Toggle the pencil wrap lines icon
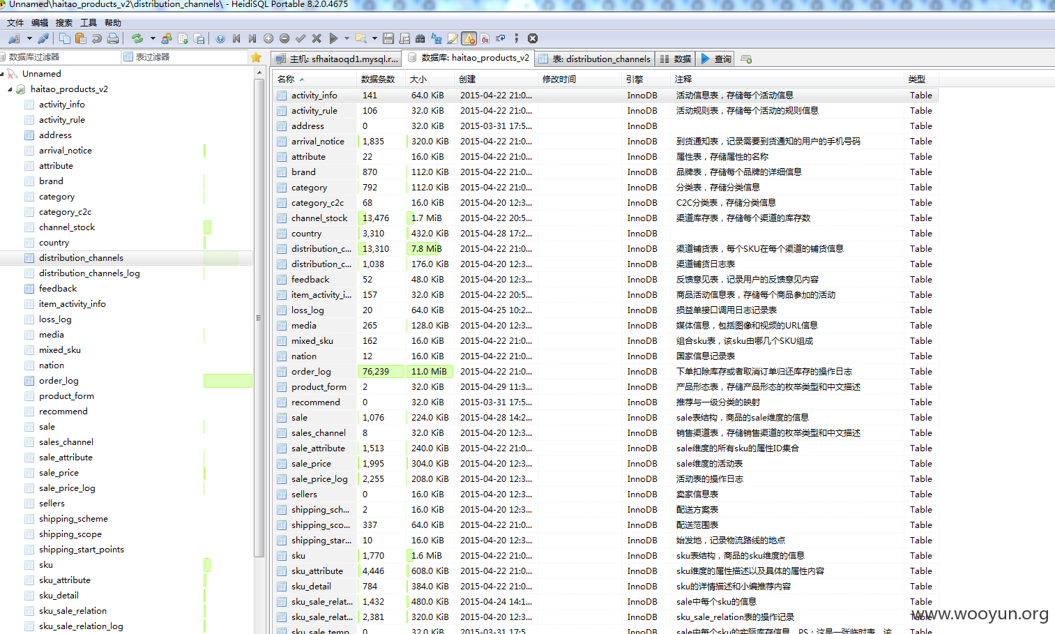The width and height of the screenshot is (1055, 634). pos(453,38)
